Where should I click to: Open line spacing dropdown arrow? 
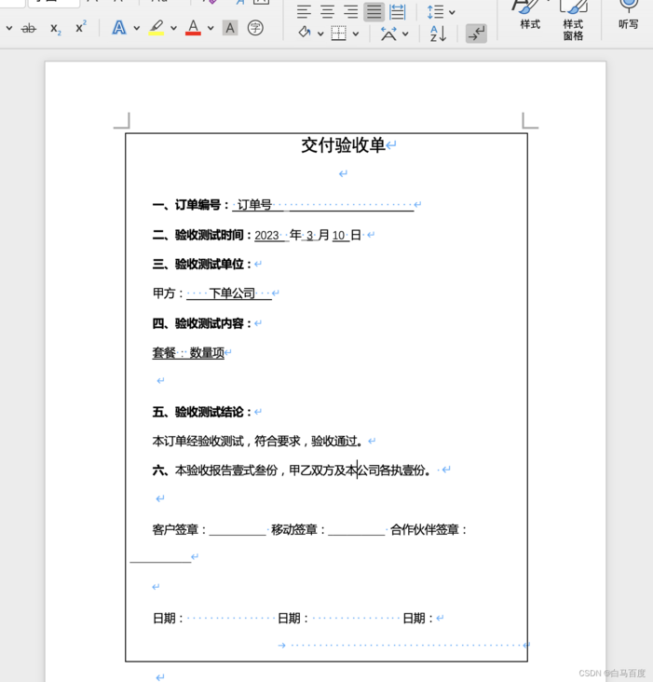click(x=452, y=13)
